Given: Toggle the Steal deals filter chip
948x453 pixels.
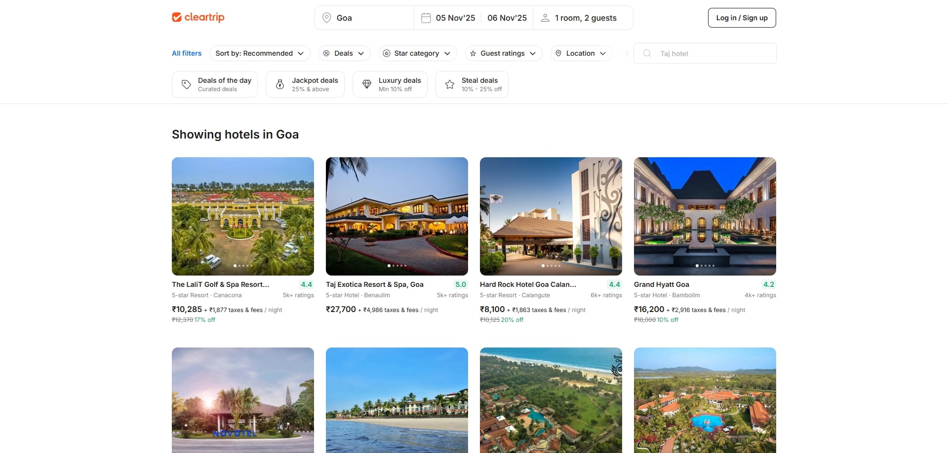Looking at the screenshot, I should pos(472,84).
